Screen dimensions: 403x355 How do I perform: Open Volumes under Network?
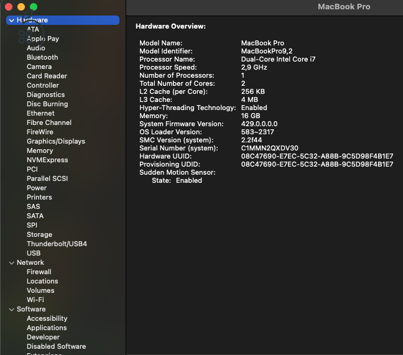pyautogui.click(x=40, y=290)
